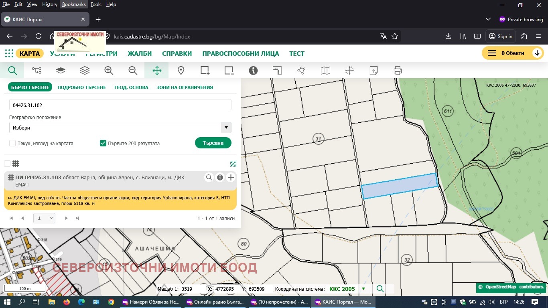Zoom to parcel using result magnifier icon
548x308 pixels.
209,178
